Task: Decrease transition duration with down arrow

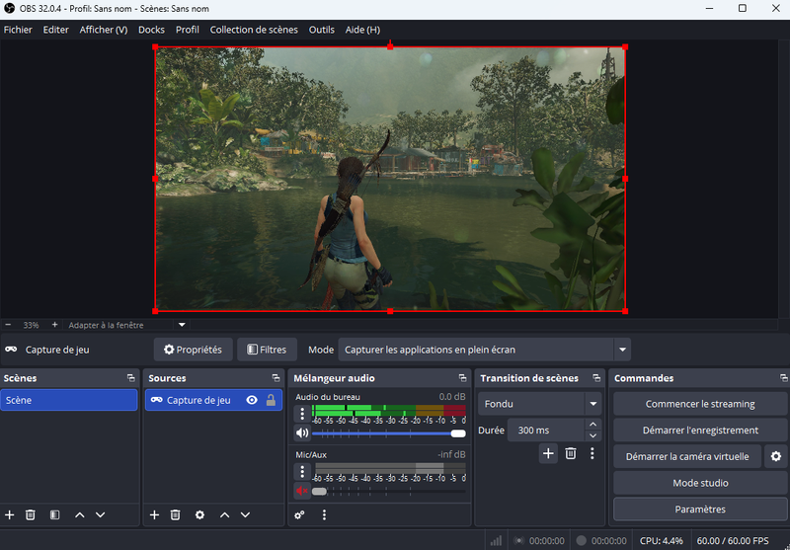Action: pos(593,435)
